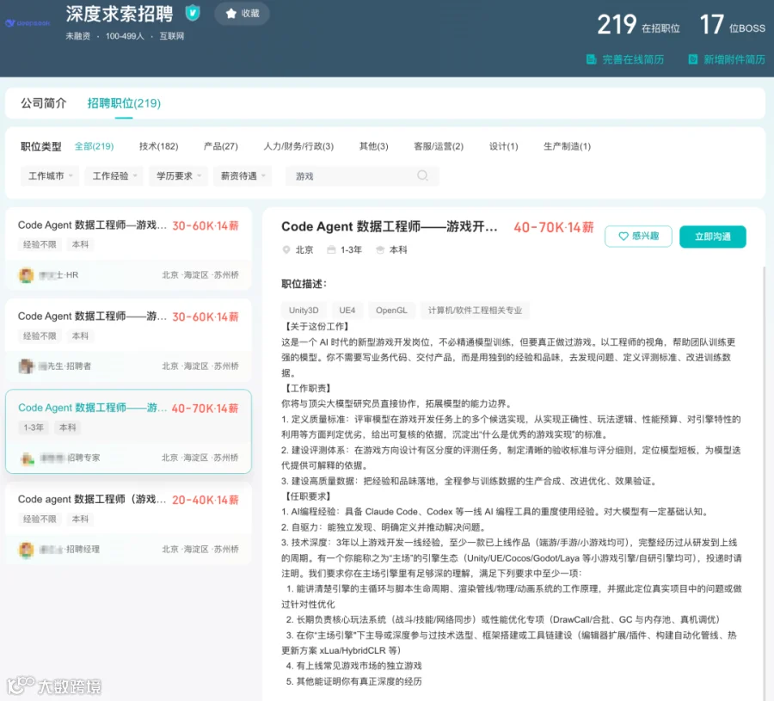Filter by 生产制造(1) job type

pos(567,146)
